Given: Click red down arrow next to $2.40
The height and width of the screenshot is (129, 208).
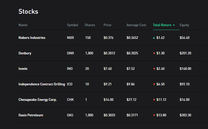Looking at the screenshot, I should 154,69.
